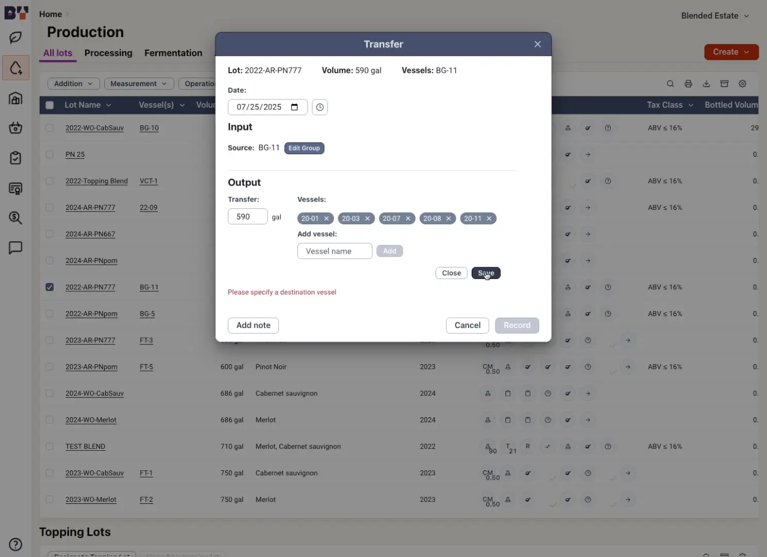The width and height of the screenshot is (767, 557).
Task: Open the table settings gear icon
Action: (742, 84)
